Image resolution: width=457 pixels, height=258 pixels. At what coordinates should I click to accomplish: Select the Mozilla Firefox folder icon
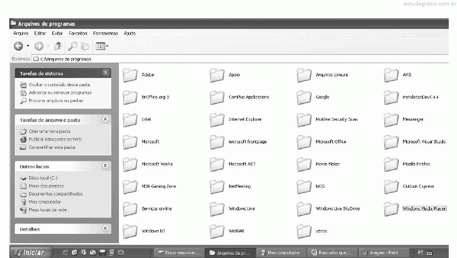coord(391,165)
